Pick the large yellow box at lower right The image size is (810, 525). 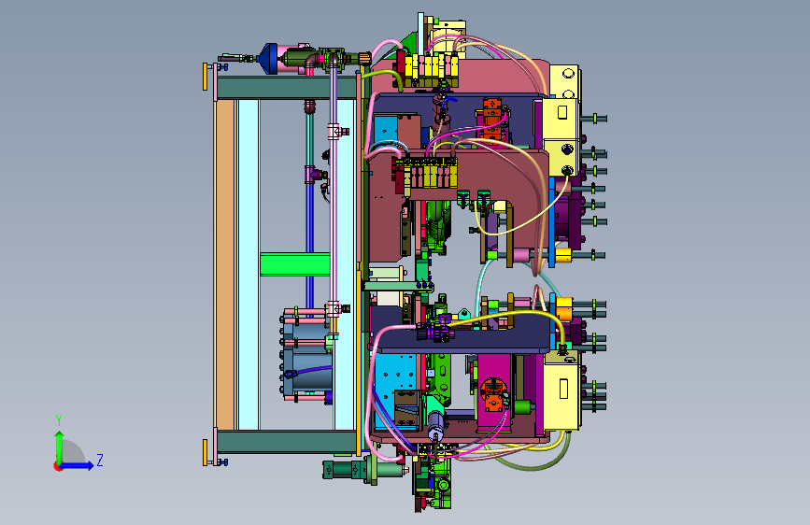561,390
